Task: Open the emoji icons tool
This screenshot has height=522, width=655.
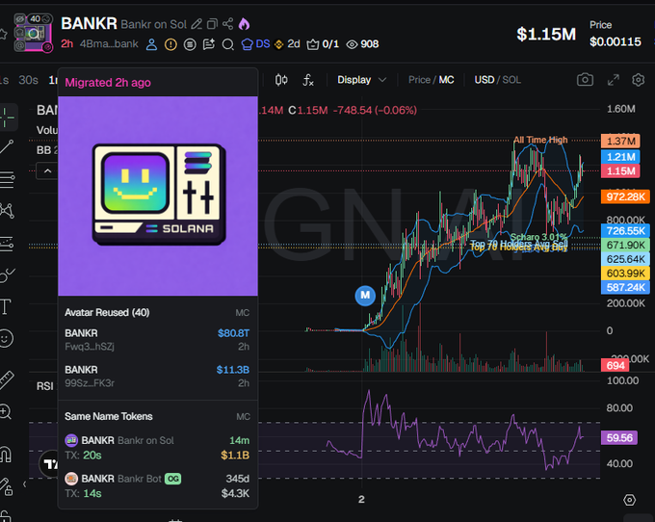Action: tap(6, 338)
